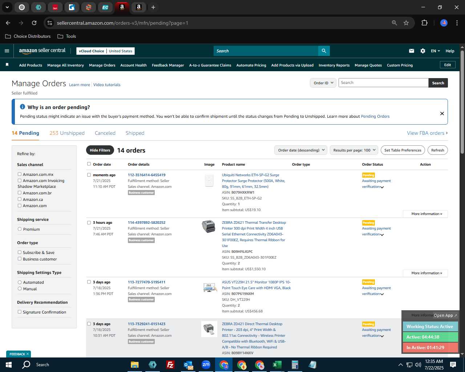Check Subscribe & Save order type
This screenshot has width=465, height=372.
click(x=20, y=252)
